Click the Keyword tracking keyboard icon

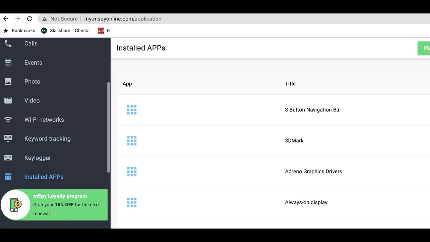pyautogui.click(x=8, y=138)
